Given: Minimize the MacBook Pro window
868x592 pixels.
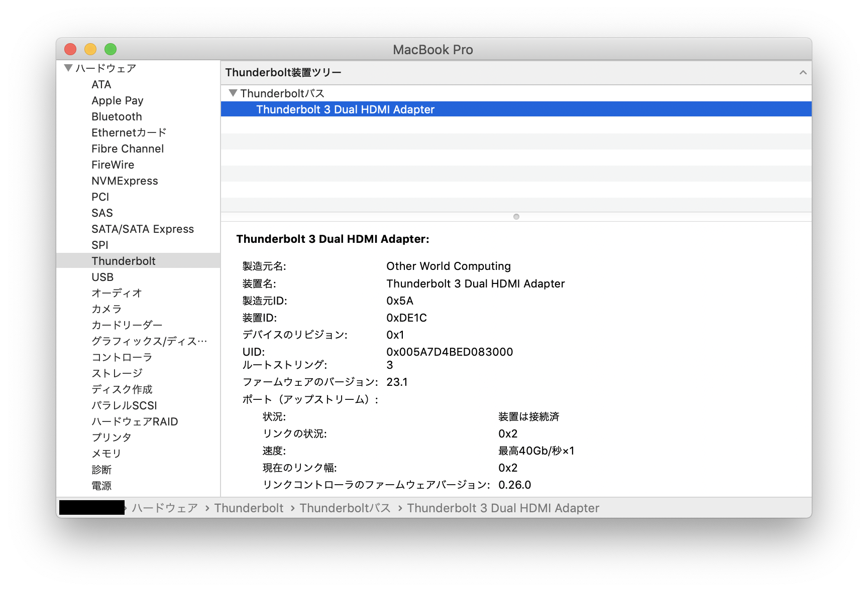Looking at the screenshot, I should [x=90, y=49].
